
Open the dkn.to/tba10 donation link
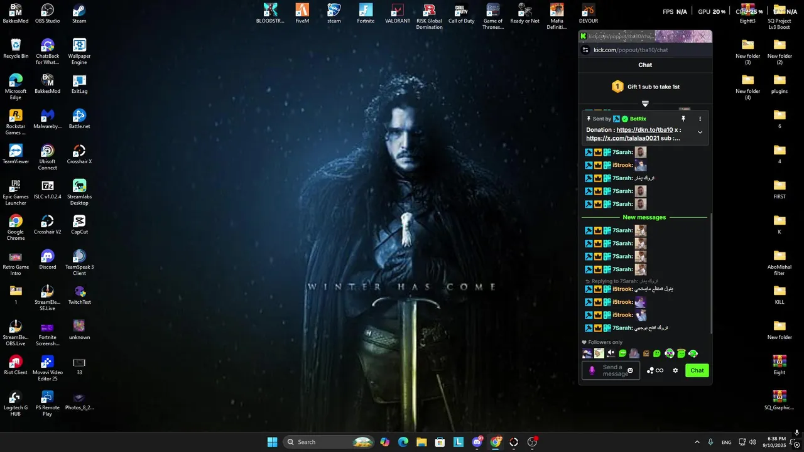(644, 130)
